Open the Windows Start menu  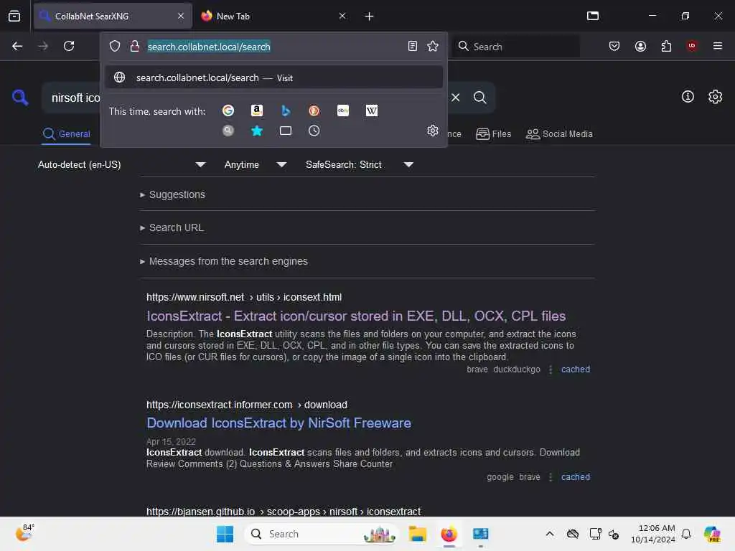pos(225,534)
